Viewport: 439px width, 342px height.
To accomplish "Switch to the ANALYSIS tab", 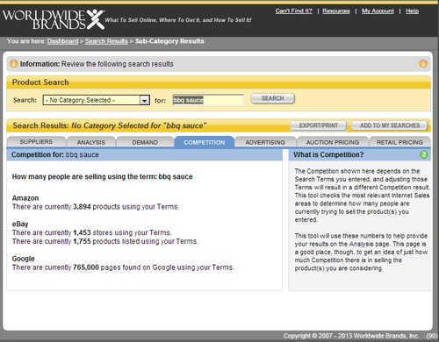I will click(91, 142).
